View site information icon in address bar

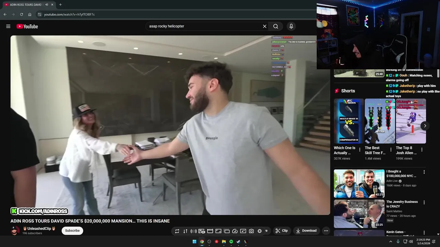pos(40,14)
